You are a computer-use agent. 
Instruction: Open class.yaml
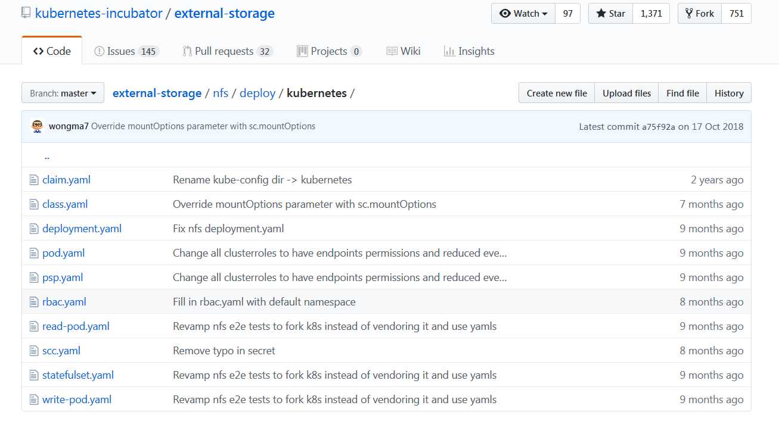[65, 204]
